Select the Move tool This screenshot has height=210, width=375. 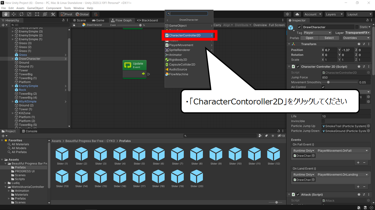[x=14, y=14]
